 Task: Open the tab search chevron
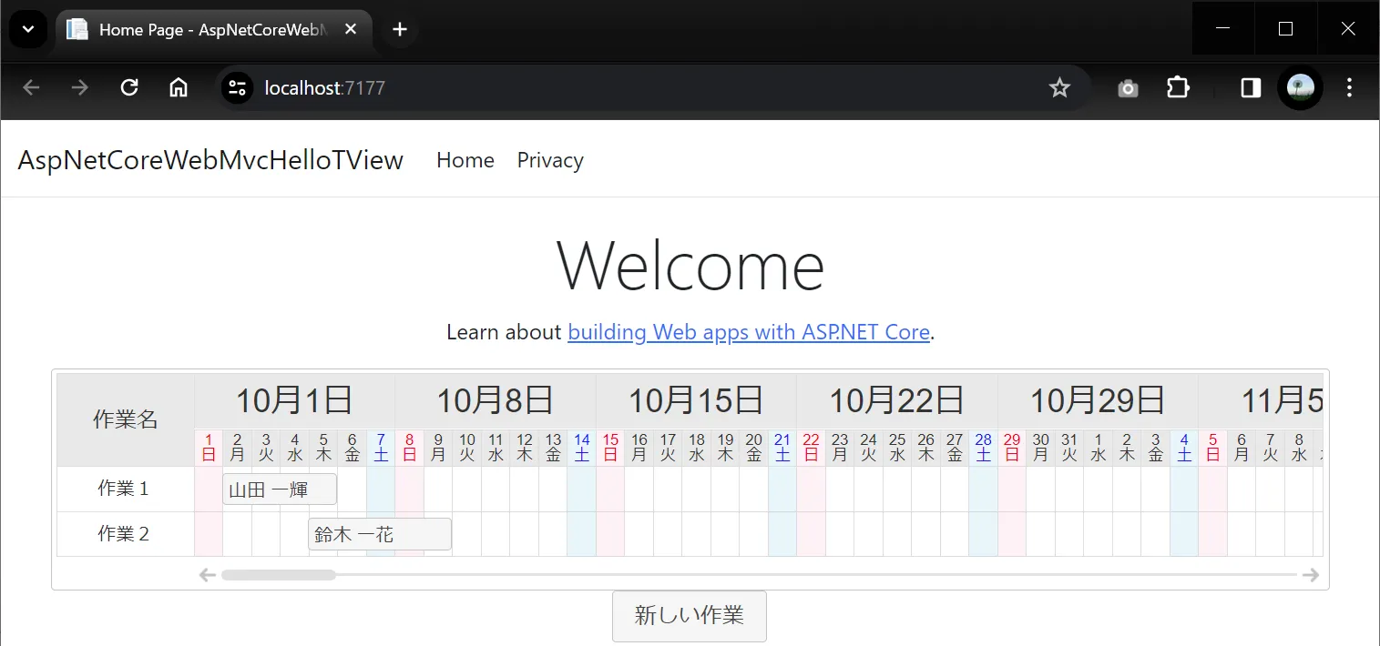click(27, 28)
